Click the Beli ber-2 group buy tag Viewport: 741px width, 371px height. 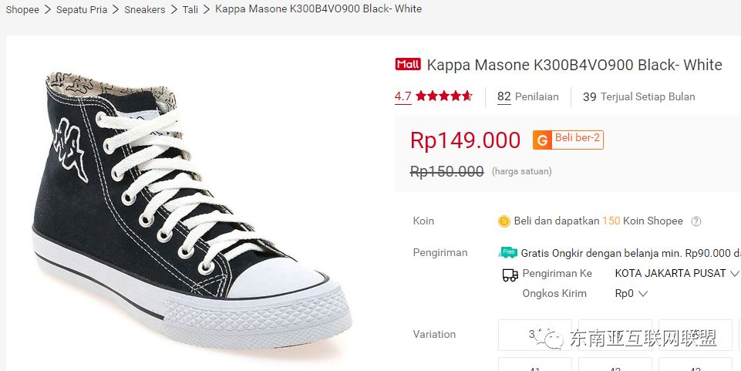coord(578,139)
